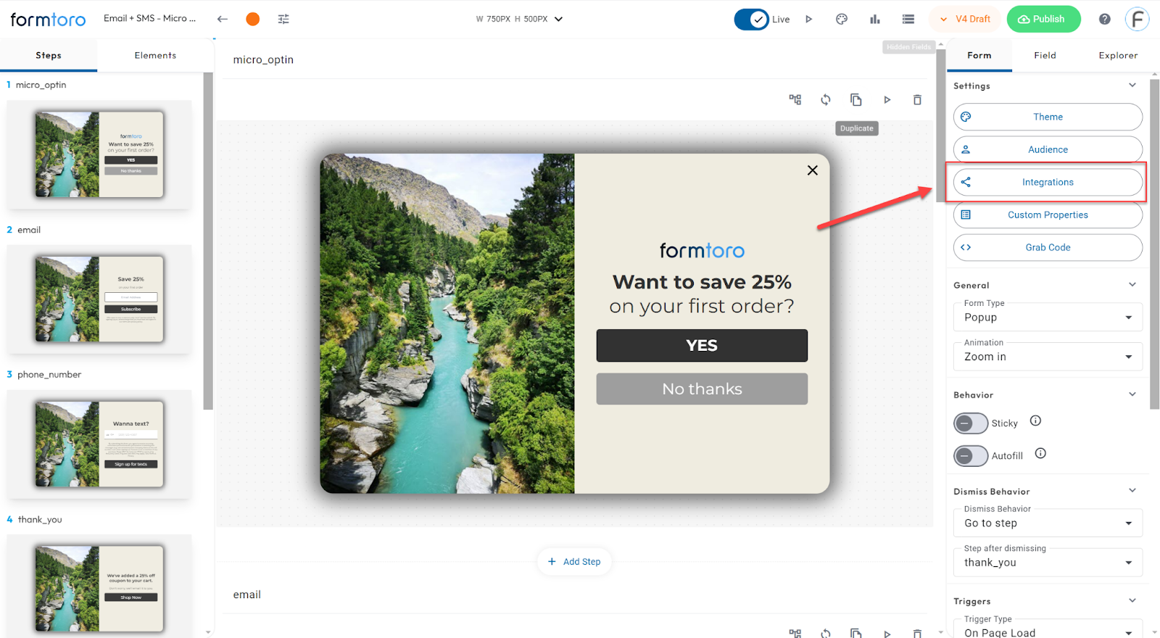The height and width of the screenshot is (638, 1160).
Task: Select the thank_you step thumbnail
Action: 99,588
